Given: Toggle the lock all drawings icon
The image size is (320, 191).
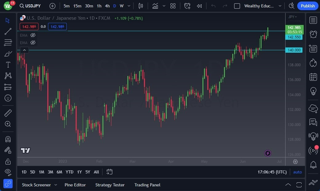Looking at the screenshot, I should tap(8, 161).
